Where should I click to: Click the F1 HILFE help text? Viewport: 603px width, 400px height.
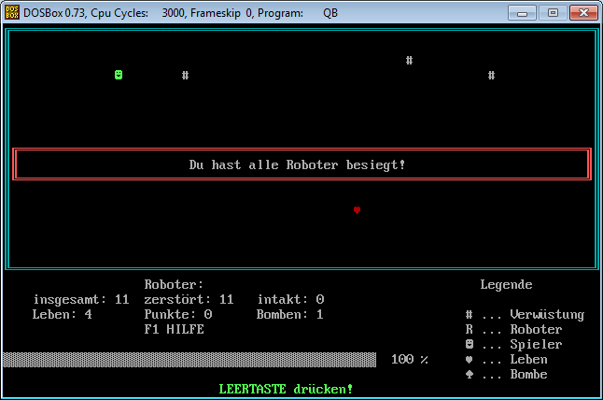(x=174, y=329)
